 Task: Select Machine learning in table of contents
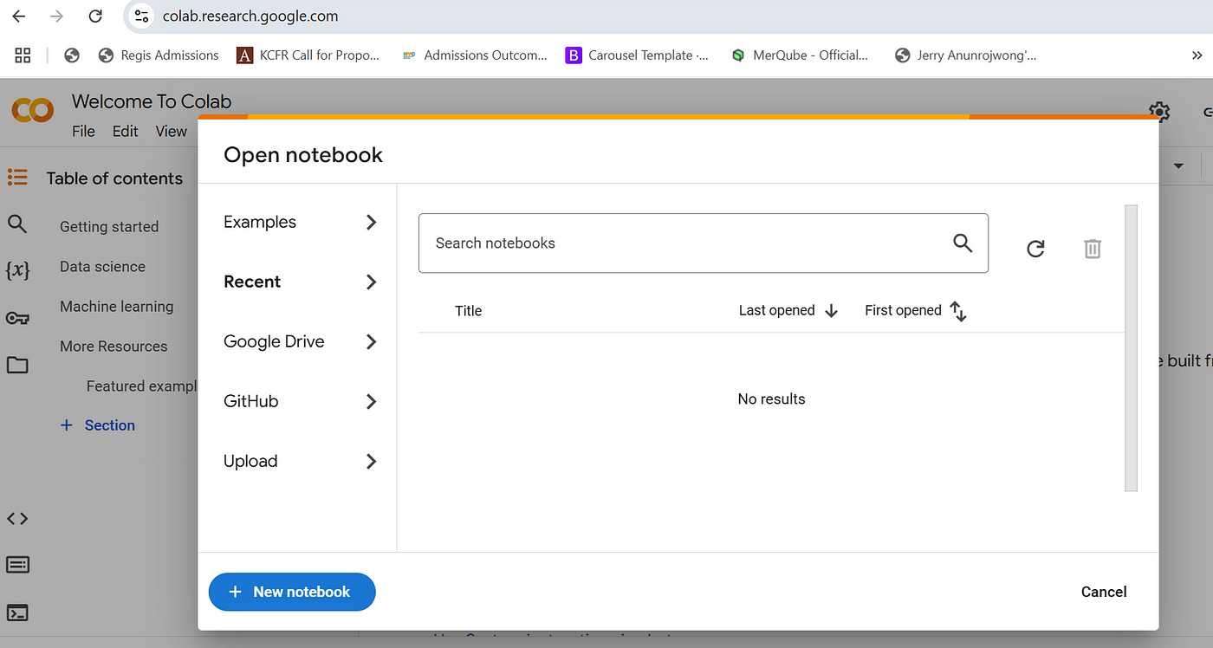(x=116, y=307)
